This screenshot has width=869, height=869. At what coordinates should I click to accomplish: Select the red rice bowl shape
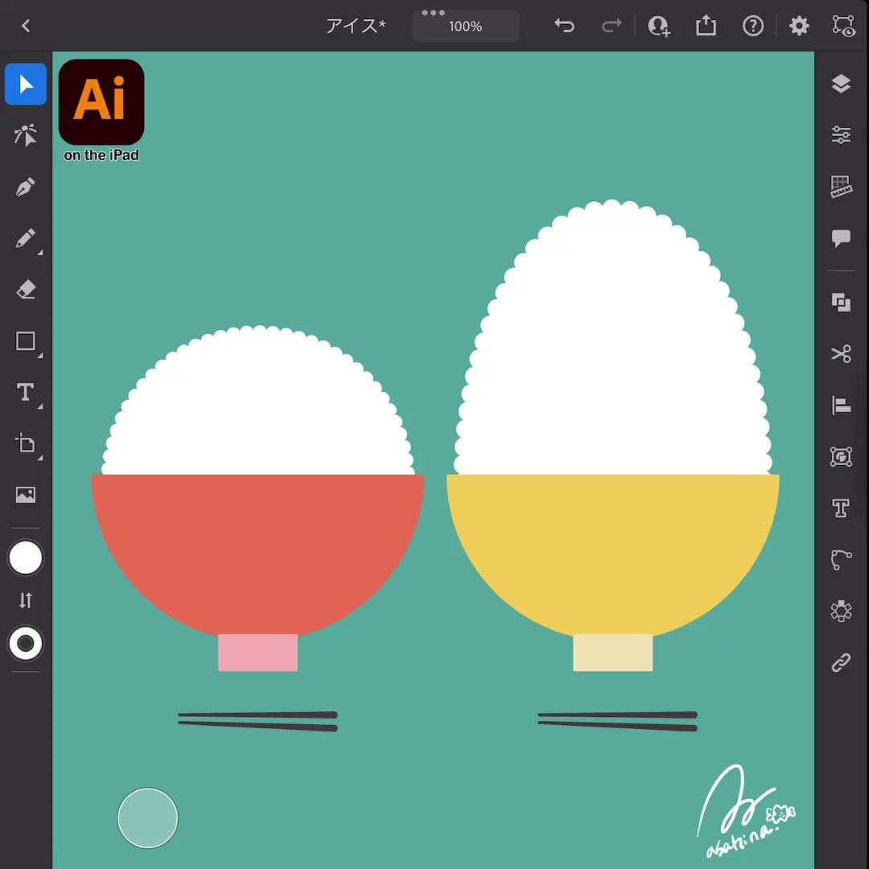point(257,547)
